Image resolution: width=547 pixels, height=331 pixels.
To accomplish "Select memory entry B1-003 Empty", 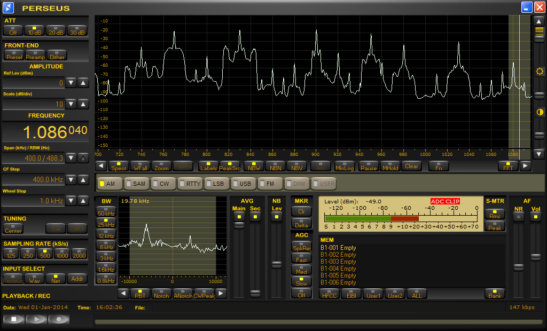I will (x=338, y=262).
